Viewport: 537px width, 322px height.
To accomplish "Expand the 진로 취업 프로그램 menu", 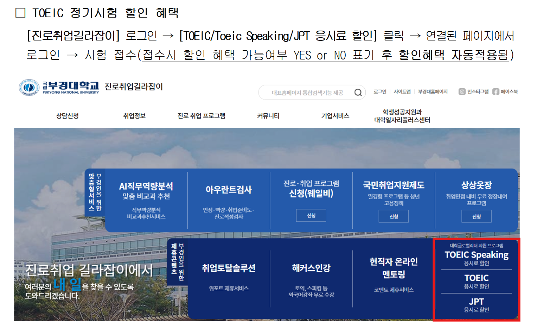I will point(201,116).
